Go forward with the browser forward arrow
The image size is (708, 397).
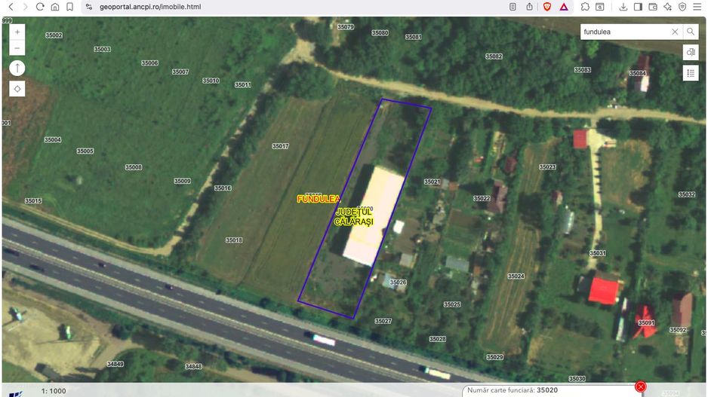[x=26, y=7]
